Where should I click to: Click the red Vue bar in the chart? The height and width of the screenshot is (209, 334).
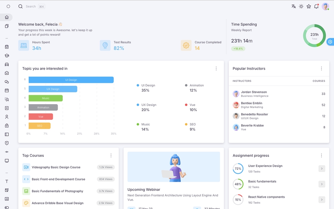point(41,117)
